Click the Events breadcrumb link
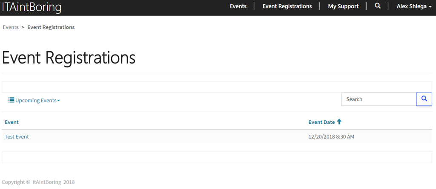 click(x=11, y=27)
